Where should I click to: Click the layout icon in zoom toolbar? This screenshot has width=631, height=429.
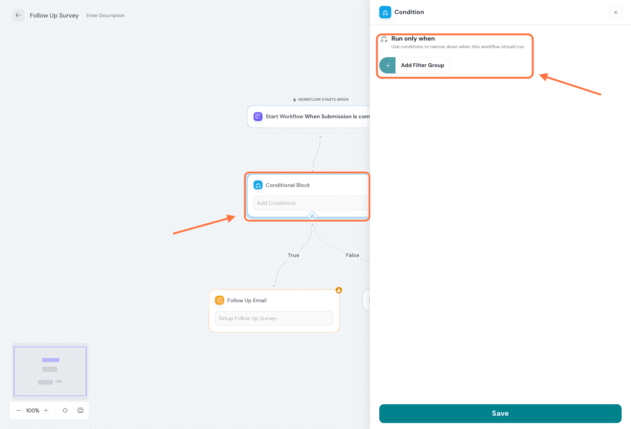tap(80, 411)
